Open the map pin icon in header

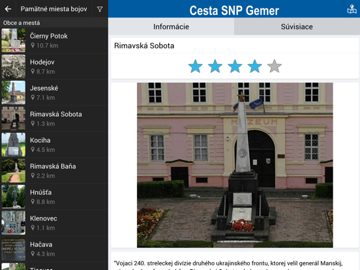click(x=352, y=9)
